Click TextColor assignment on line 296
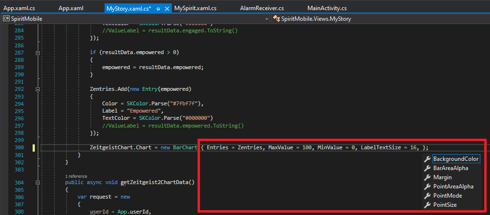490x215 pixels. tap(157, 118)
